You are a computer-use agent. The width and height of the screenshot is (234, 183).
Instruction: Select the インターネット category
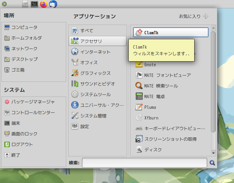pyautogui.click(x=98, y=52)
